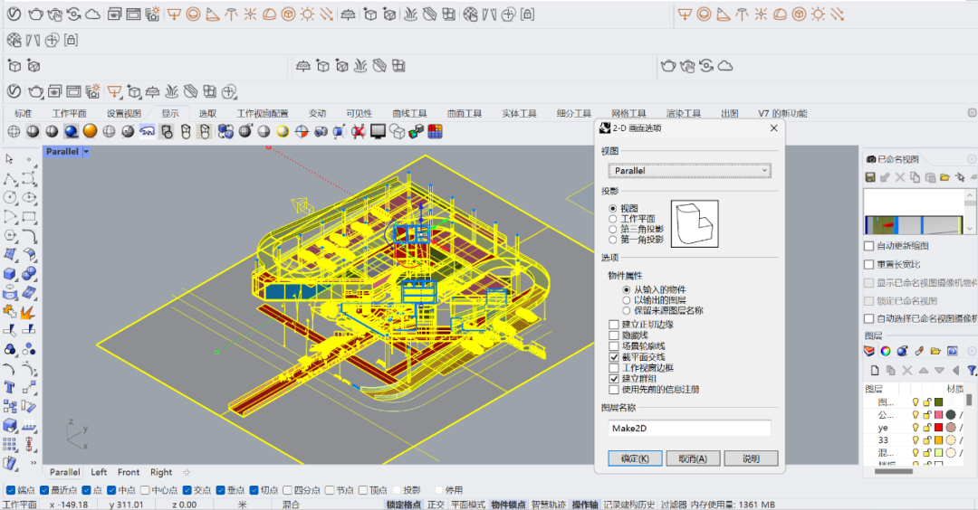The width and height of the screenshot is (978, 510).
Task: Select the text tool in left toolbar
Action: click(x=9, y=387)
